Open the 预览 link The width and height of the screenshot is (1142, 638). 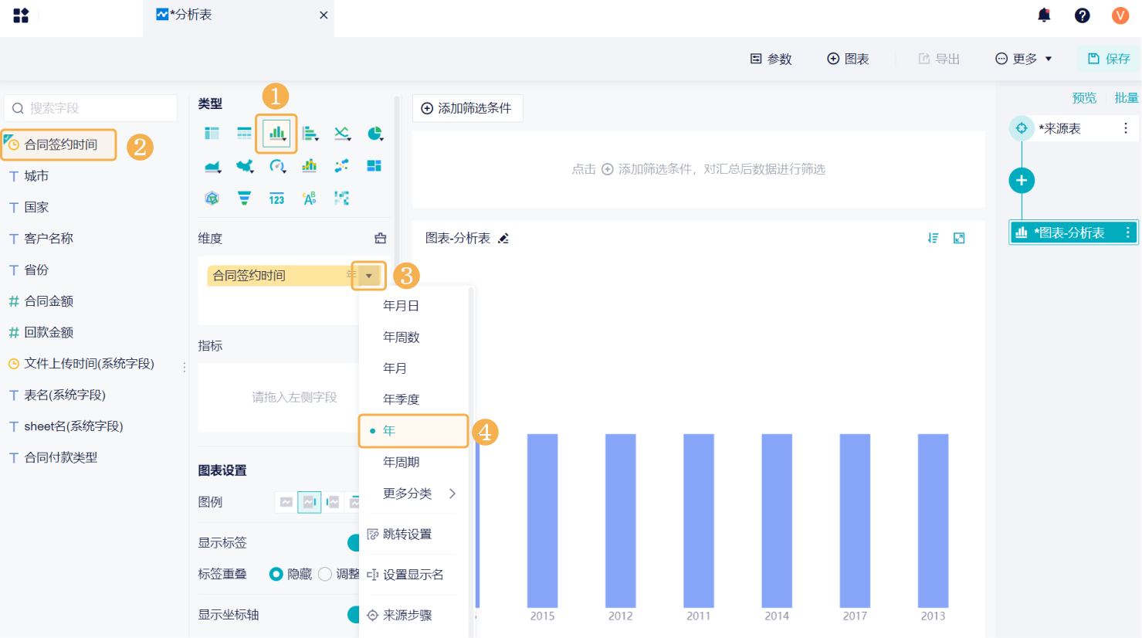pyautogui.click(x=1084, y=98)
